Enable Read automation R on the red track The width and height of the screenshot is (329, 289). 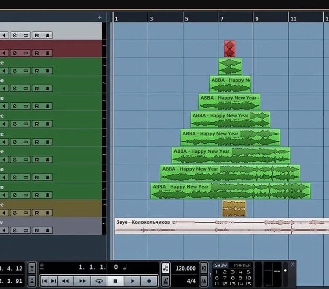[37, 53]
